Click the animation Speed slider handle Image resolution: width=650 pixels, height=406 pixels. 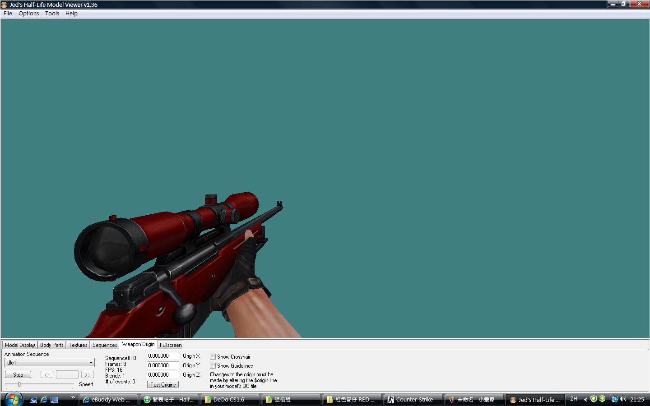coord(19,384)
